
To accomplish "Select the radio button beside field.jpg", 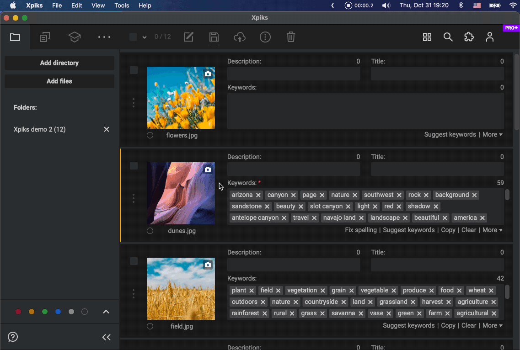I will pyautogui.click(x=150, y=326).
